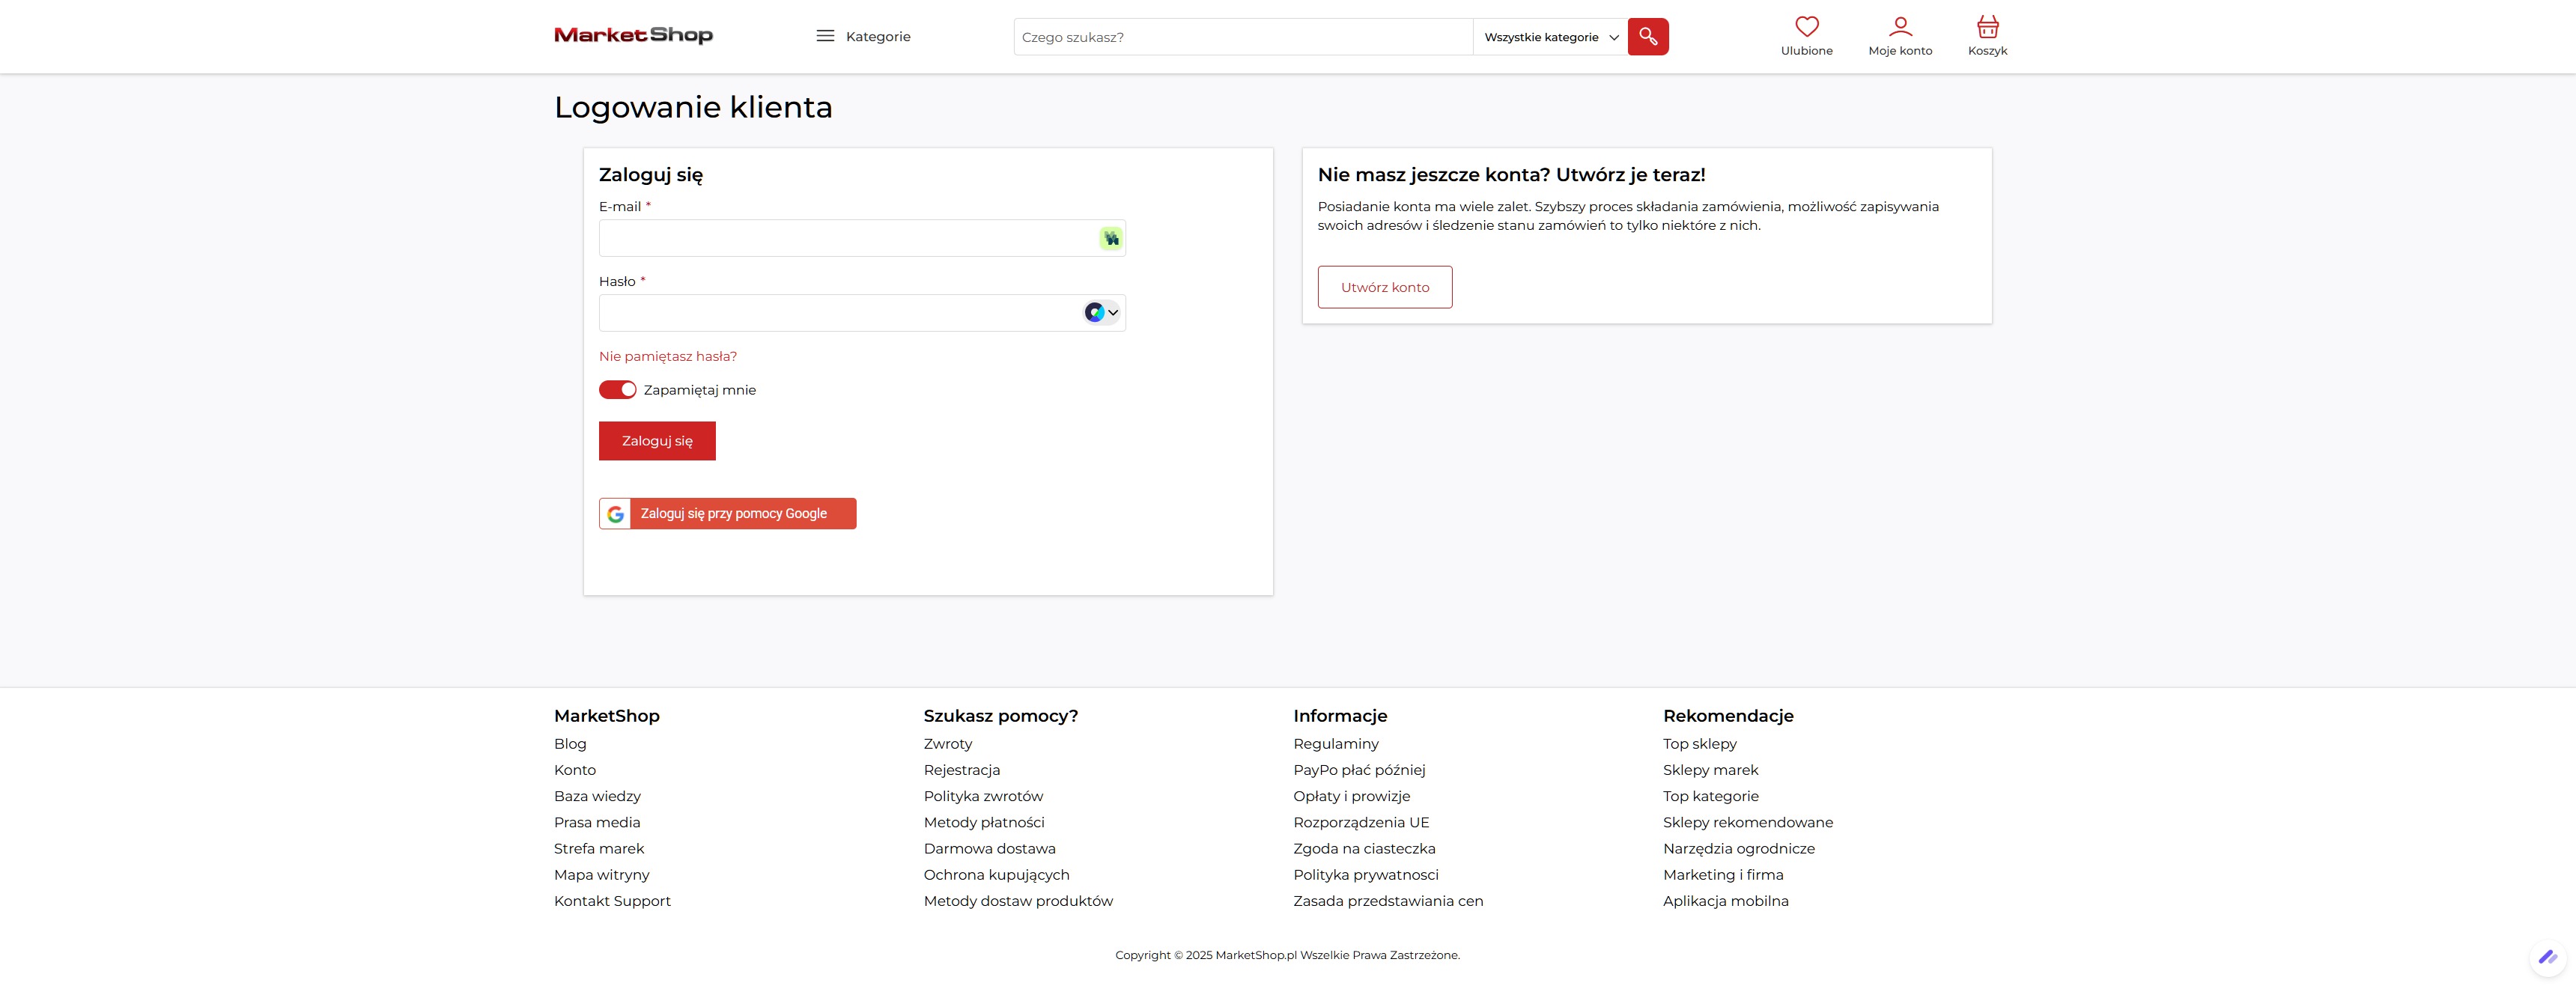Open Koszyk basket icon
Screen dimensions: 2576x986
coord(1987,27)
